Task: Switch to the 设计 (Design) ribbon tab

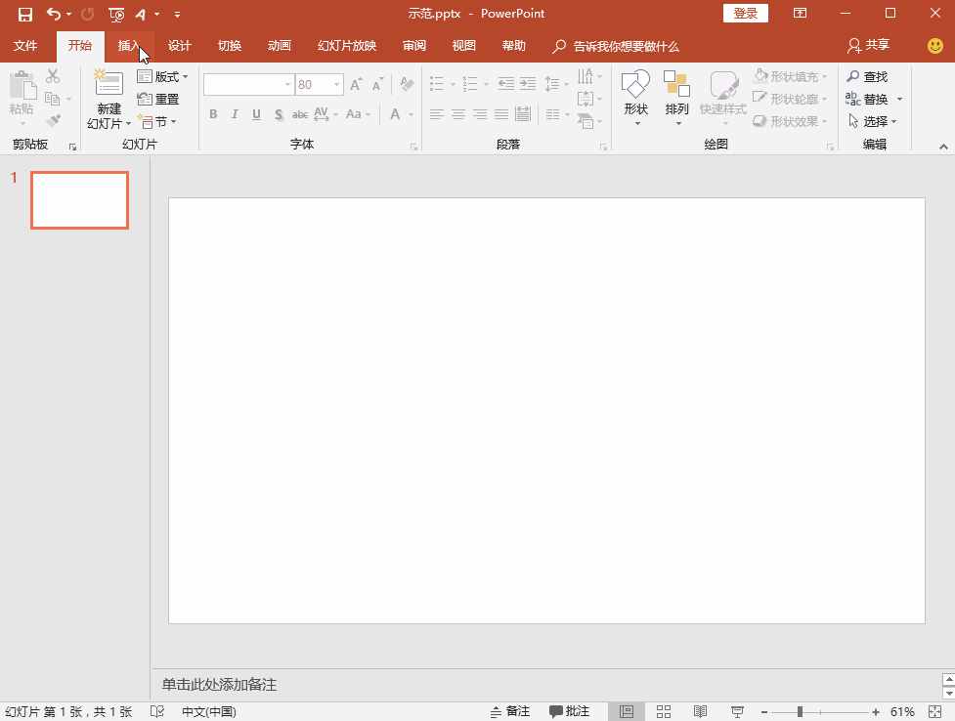Action: (x=179, y=45)
